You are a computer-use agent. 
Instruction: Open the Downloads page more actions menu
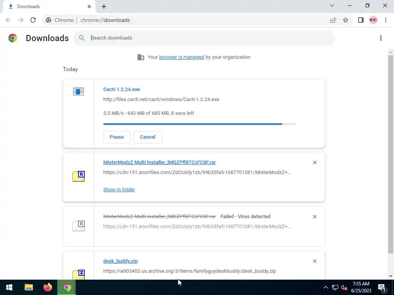click(x=381, y=38)
